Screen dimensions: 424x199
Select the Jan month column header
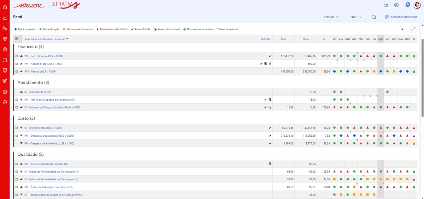coord(334,39)
